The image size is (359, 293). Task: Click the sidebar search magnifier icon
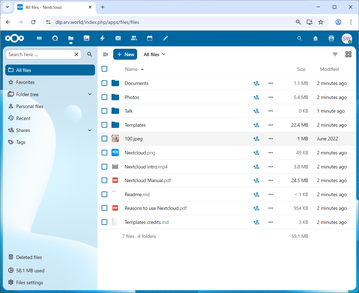pos(89,54)
